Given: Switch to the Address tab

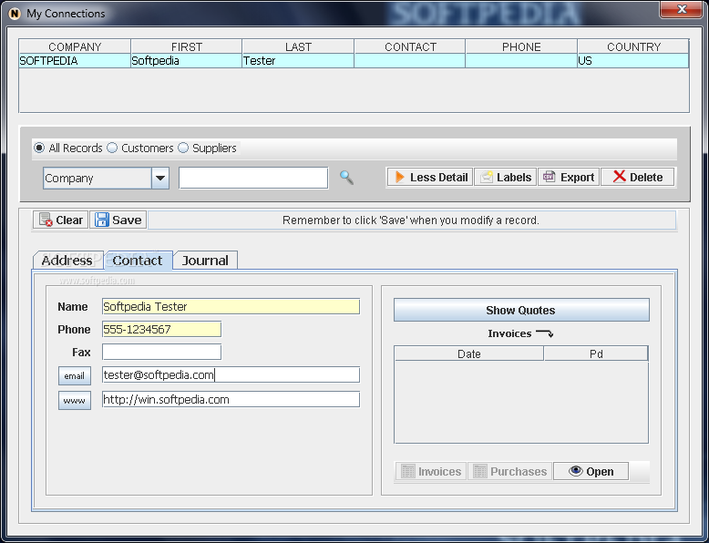Looking at the screenshot, I should click(67, 261).
